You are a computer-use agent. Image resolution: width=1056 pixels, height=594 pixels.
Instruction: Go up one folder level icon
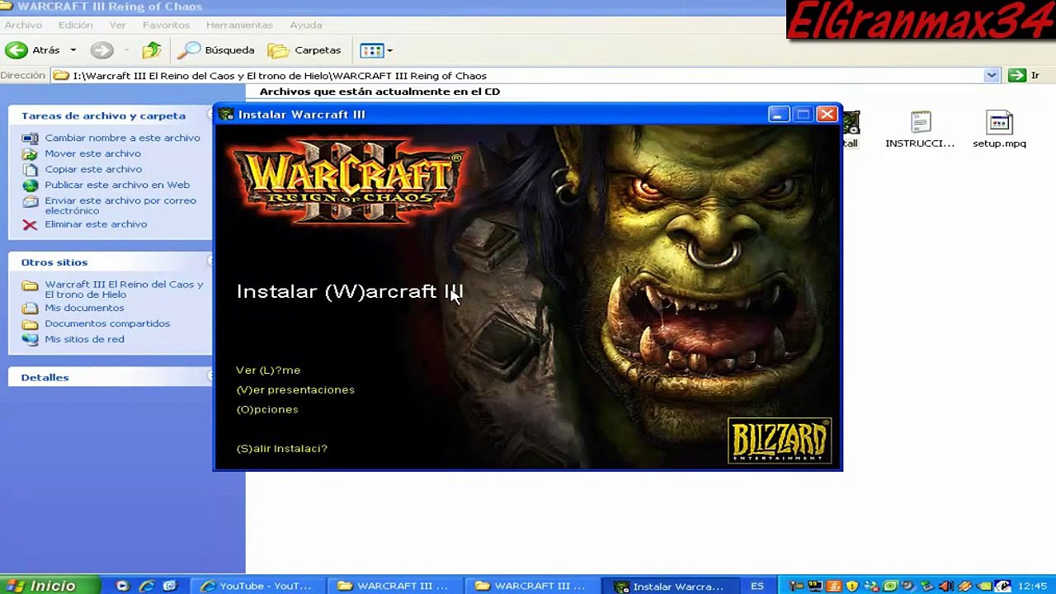(151, 50)
